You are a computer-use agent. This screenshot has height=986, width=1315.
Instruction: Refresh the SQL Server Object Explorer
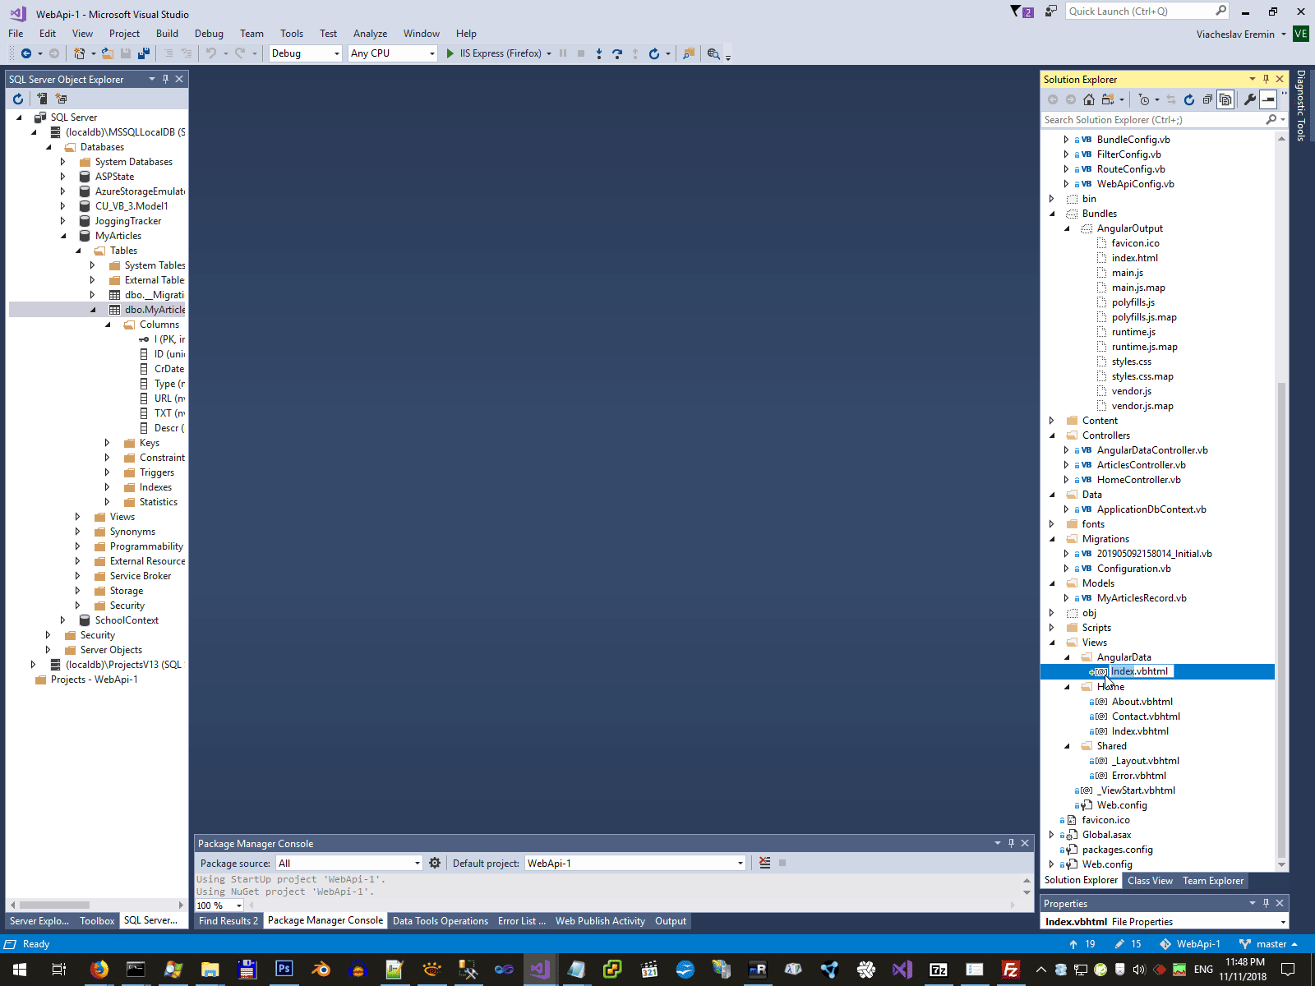click(x=18, y=99)
